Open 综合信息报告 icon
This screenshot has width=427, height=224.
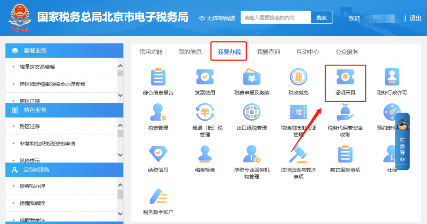point(158,77)
